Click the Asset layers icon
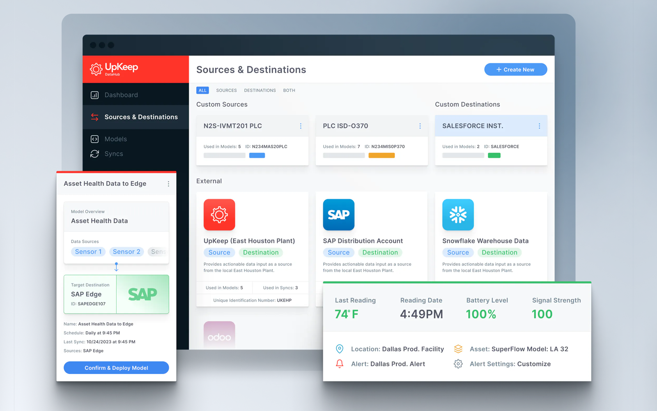 [x=458, y=349]
